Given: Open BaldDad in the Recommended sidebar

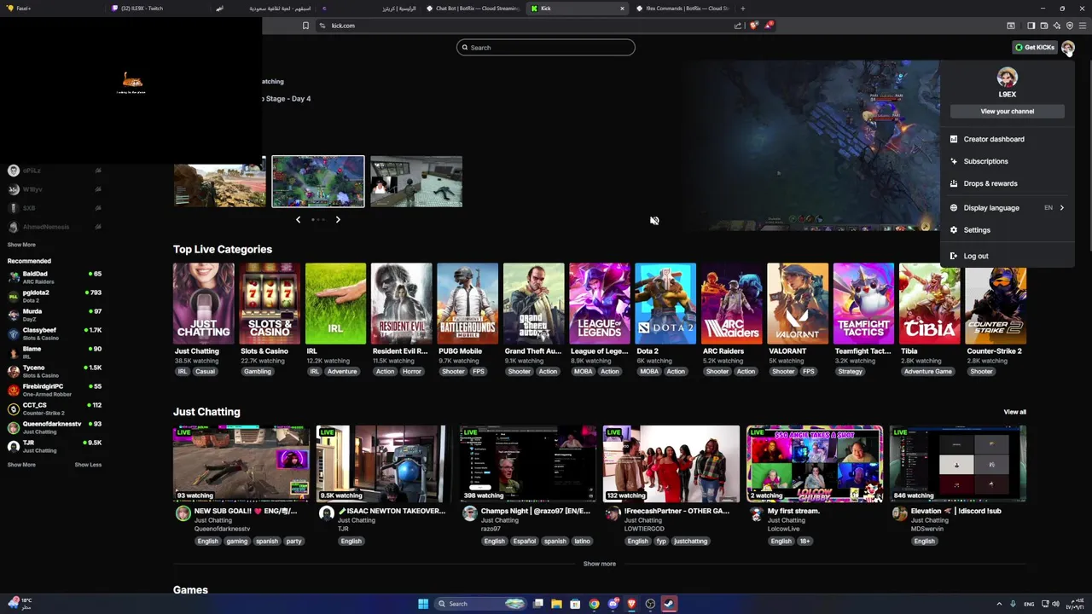Looking at the screenshot, I should click(x=55, y=277).
